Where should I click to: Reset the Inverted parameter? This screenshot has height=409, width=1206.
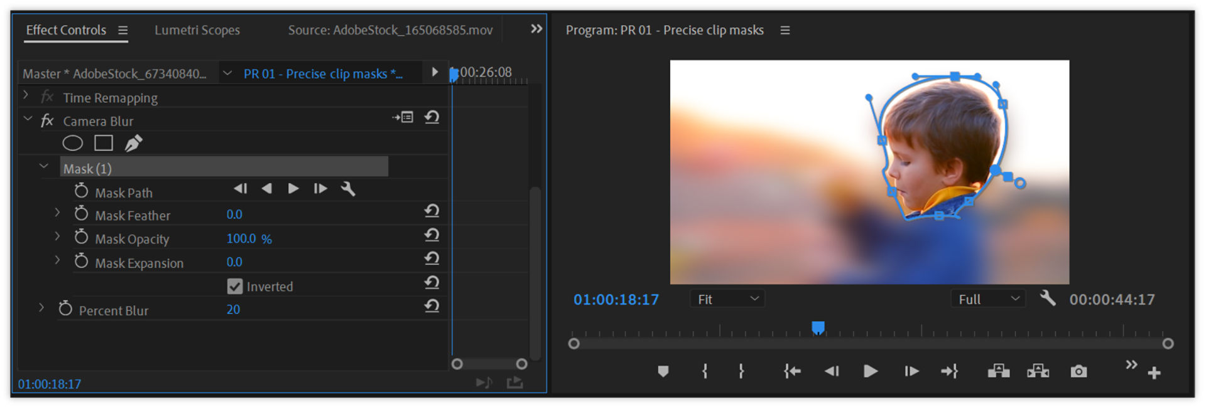pos(432,283)
